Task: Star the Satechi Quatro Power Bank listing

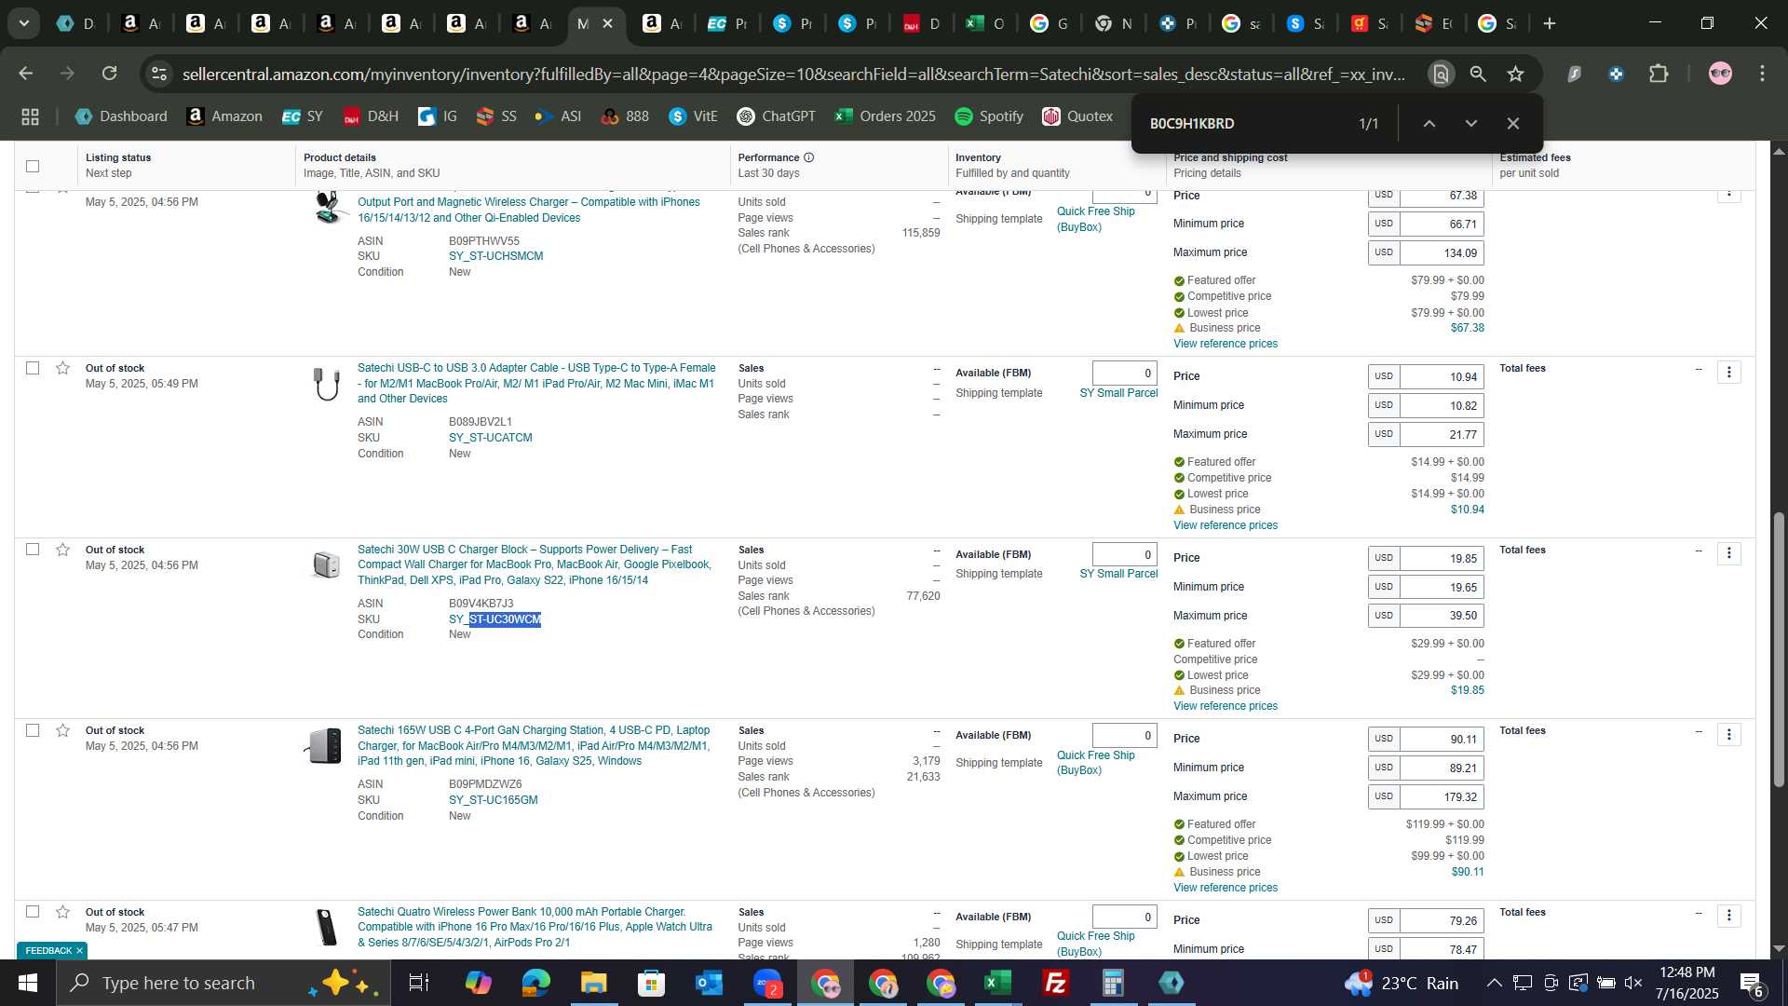Action: (62, 912)
